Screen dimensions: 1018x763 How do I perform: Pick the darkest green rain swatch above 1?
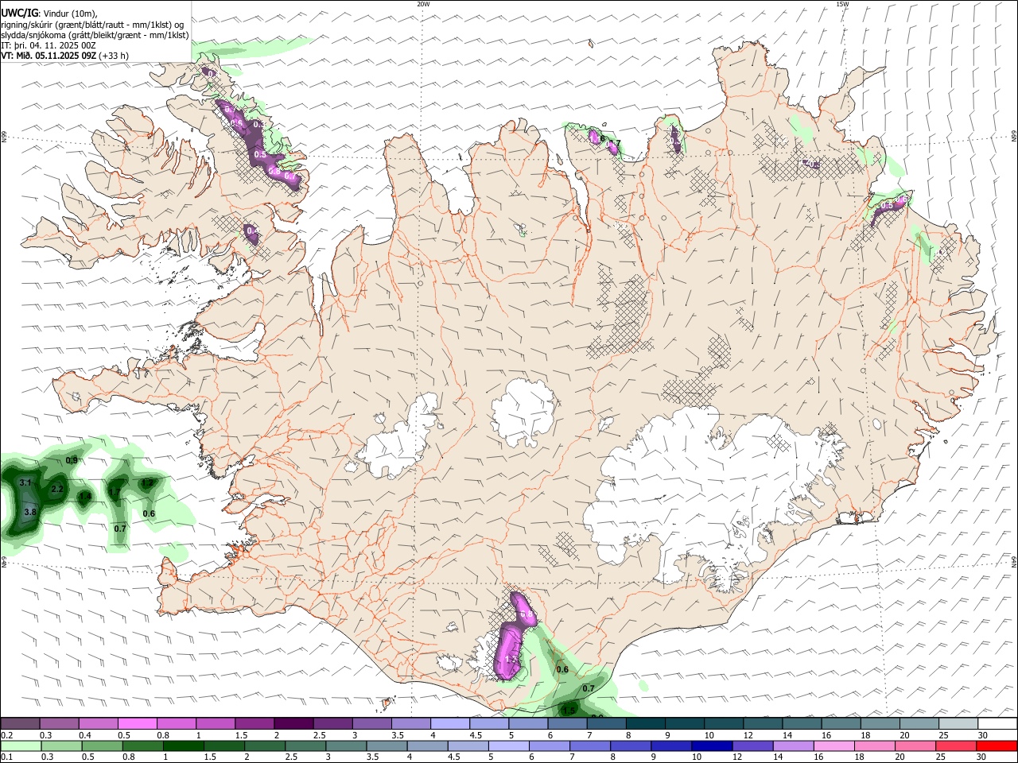pos(183,746)
